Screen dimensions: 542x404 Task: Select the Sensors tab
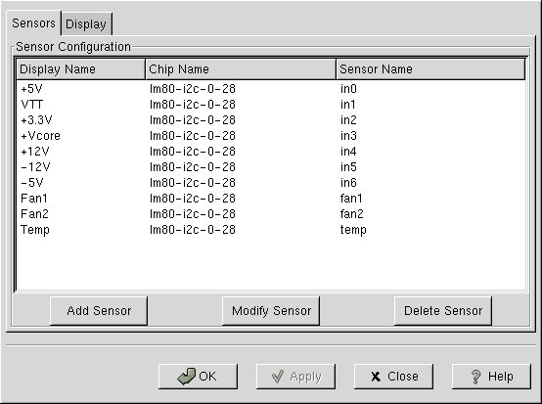tap(33, 23)
